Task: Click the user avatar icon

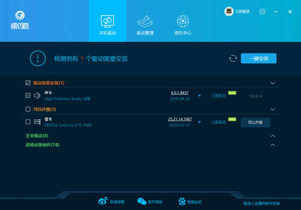Action: tap(229, 11)
